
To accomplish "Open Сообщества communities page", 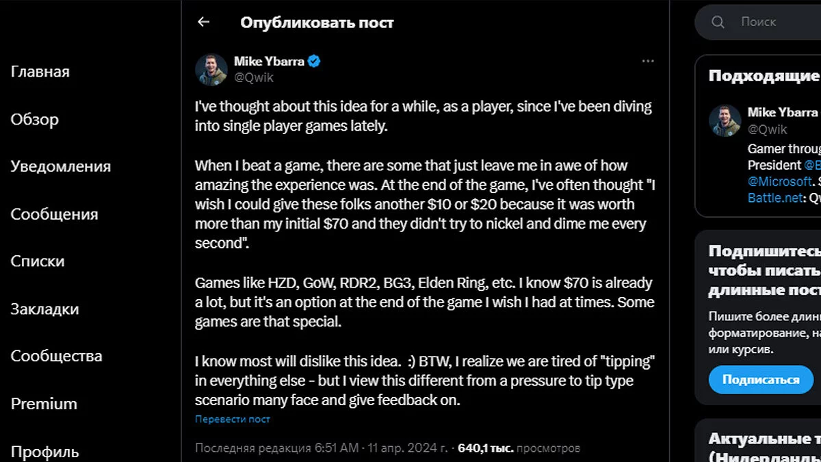I will pyautogui.click(x=57, y=357).
